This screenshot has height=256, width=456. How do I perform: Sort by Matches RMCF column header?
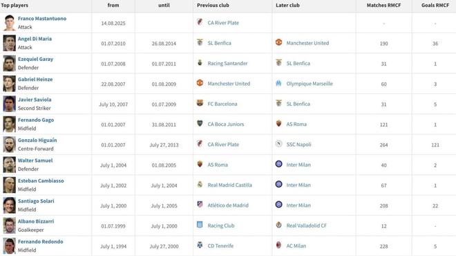tap(383, 6)
